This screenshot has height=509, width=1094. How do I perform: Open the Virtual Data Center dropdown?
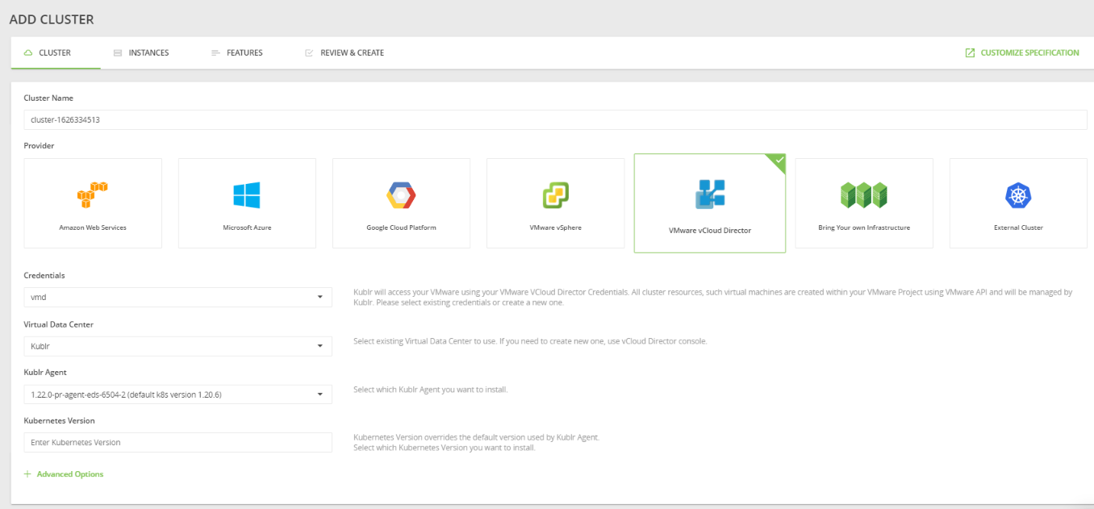[x=177, y=346]
